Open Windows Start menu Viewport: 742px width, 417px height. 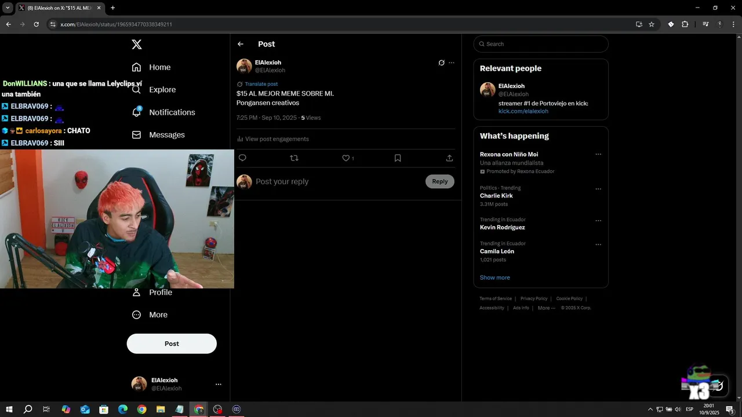(9, 409)
